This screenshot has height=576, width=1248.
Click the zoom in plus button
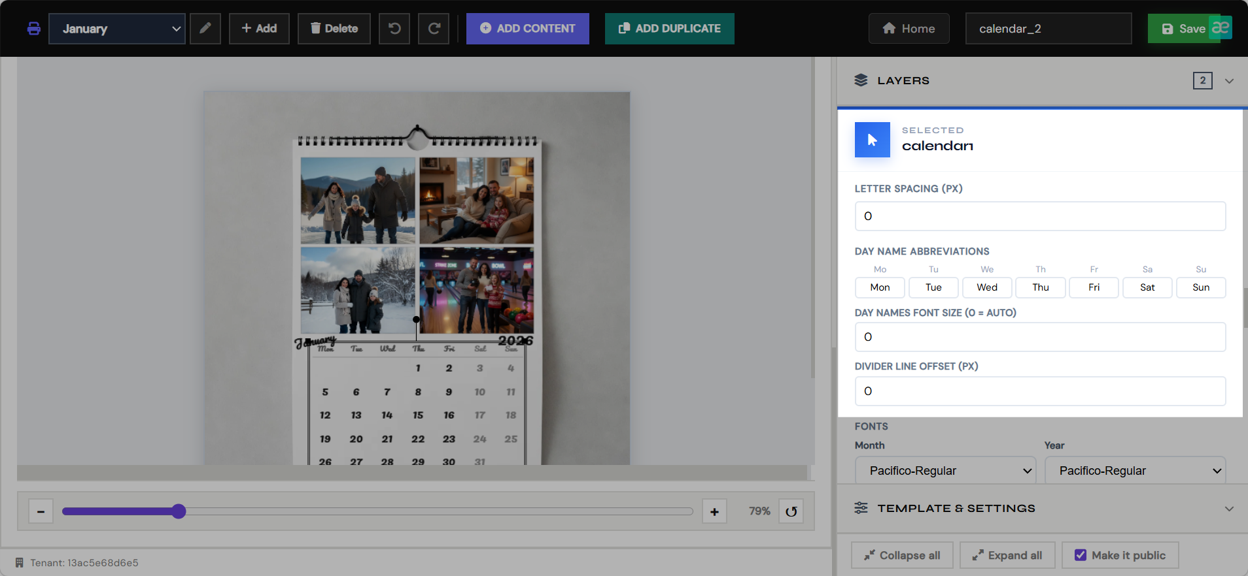714,511
